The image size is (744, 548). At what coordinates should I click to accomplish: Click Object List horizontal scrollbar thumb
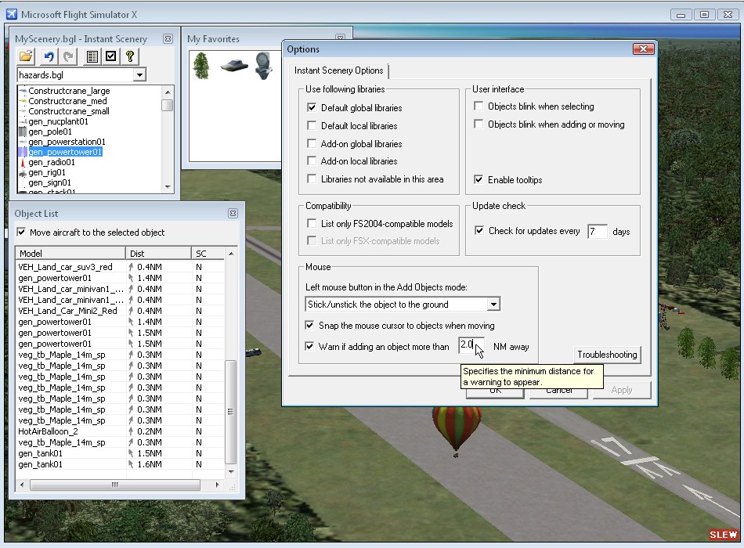point(115,485)
